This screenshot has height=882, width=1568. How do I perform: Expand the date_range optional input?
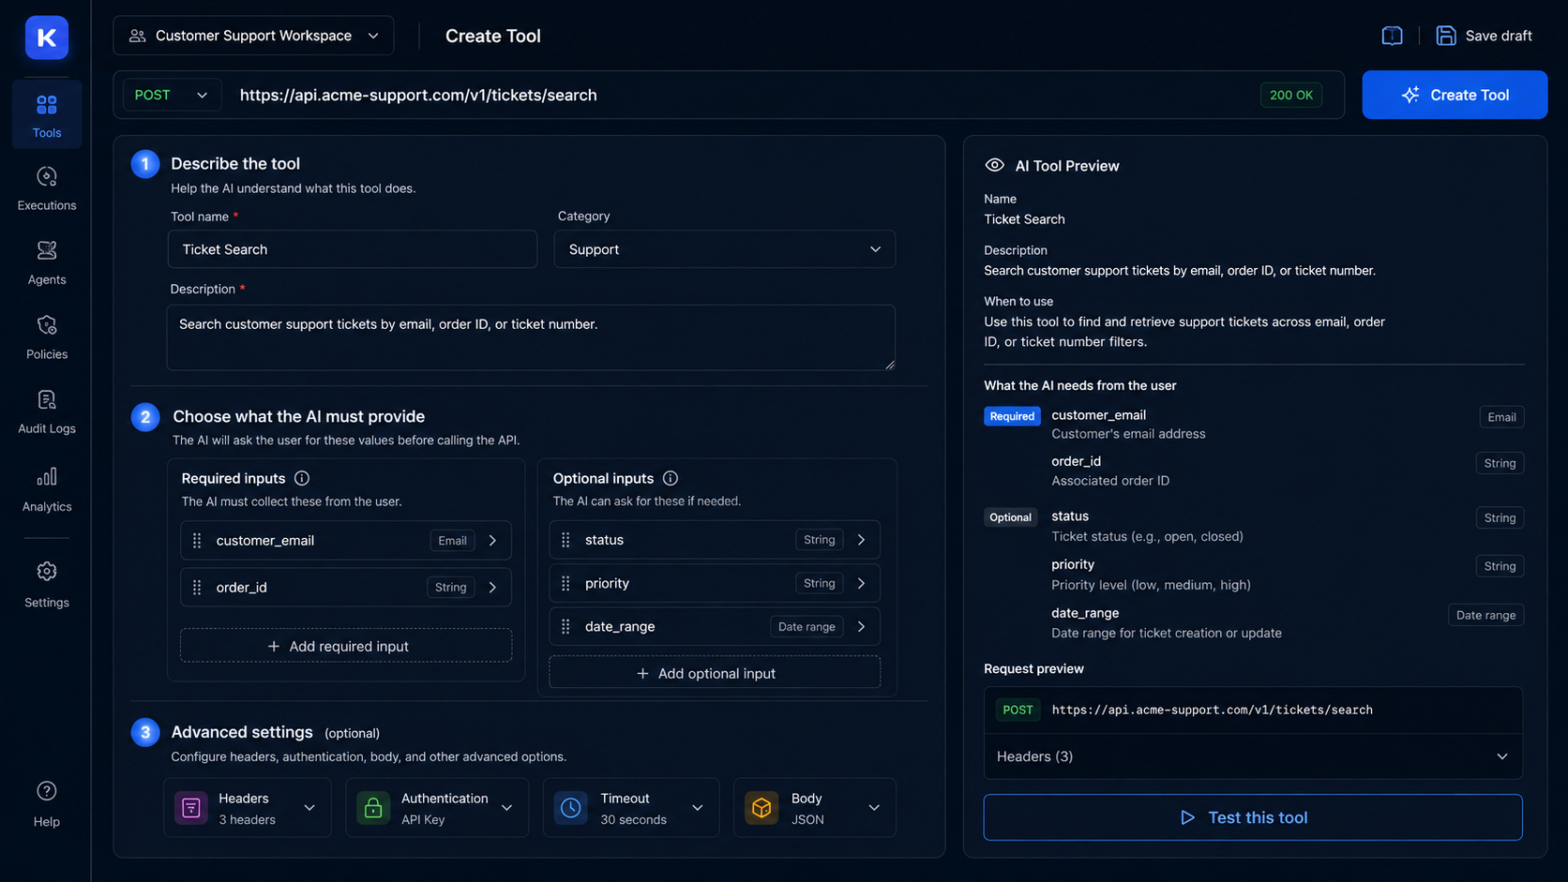(x=861, y=626)
